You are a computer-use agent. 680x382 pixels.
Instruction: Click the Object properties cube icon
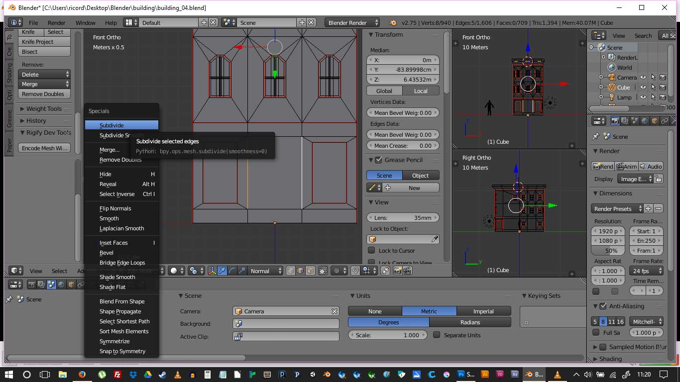(655, 121)
